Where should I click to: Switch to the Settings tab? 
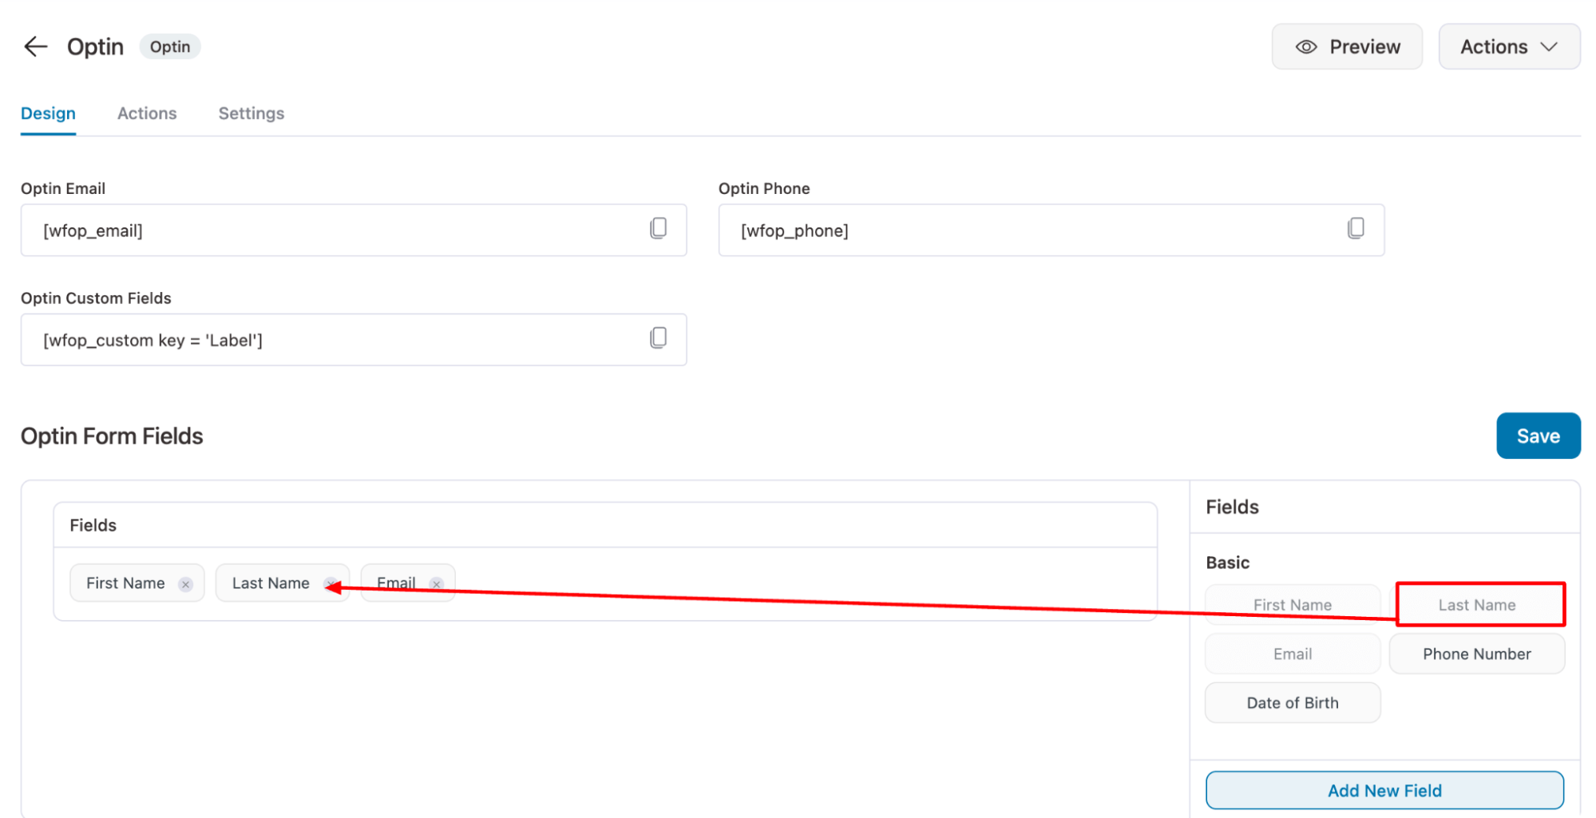pos(251,113)
